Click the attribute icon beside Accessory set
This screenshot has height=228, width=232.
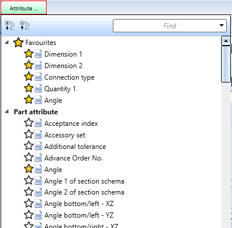pos(38,135)
